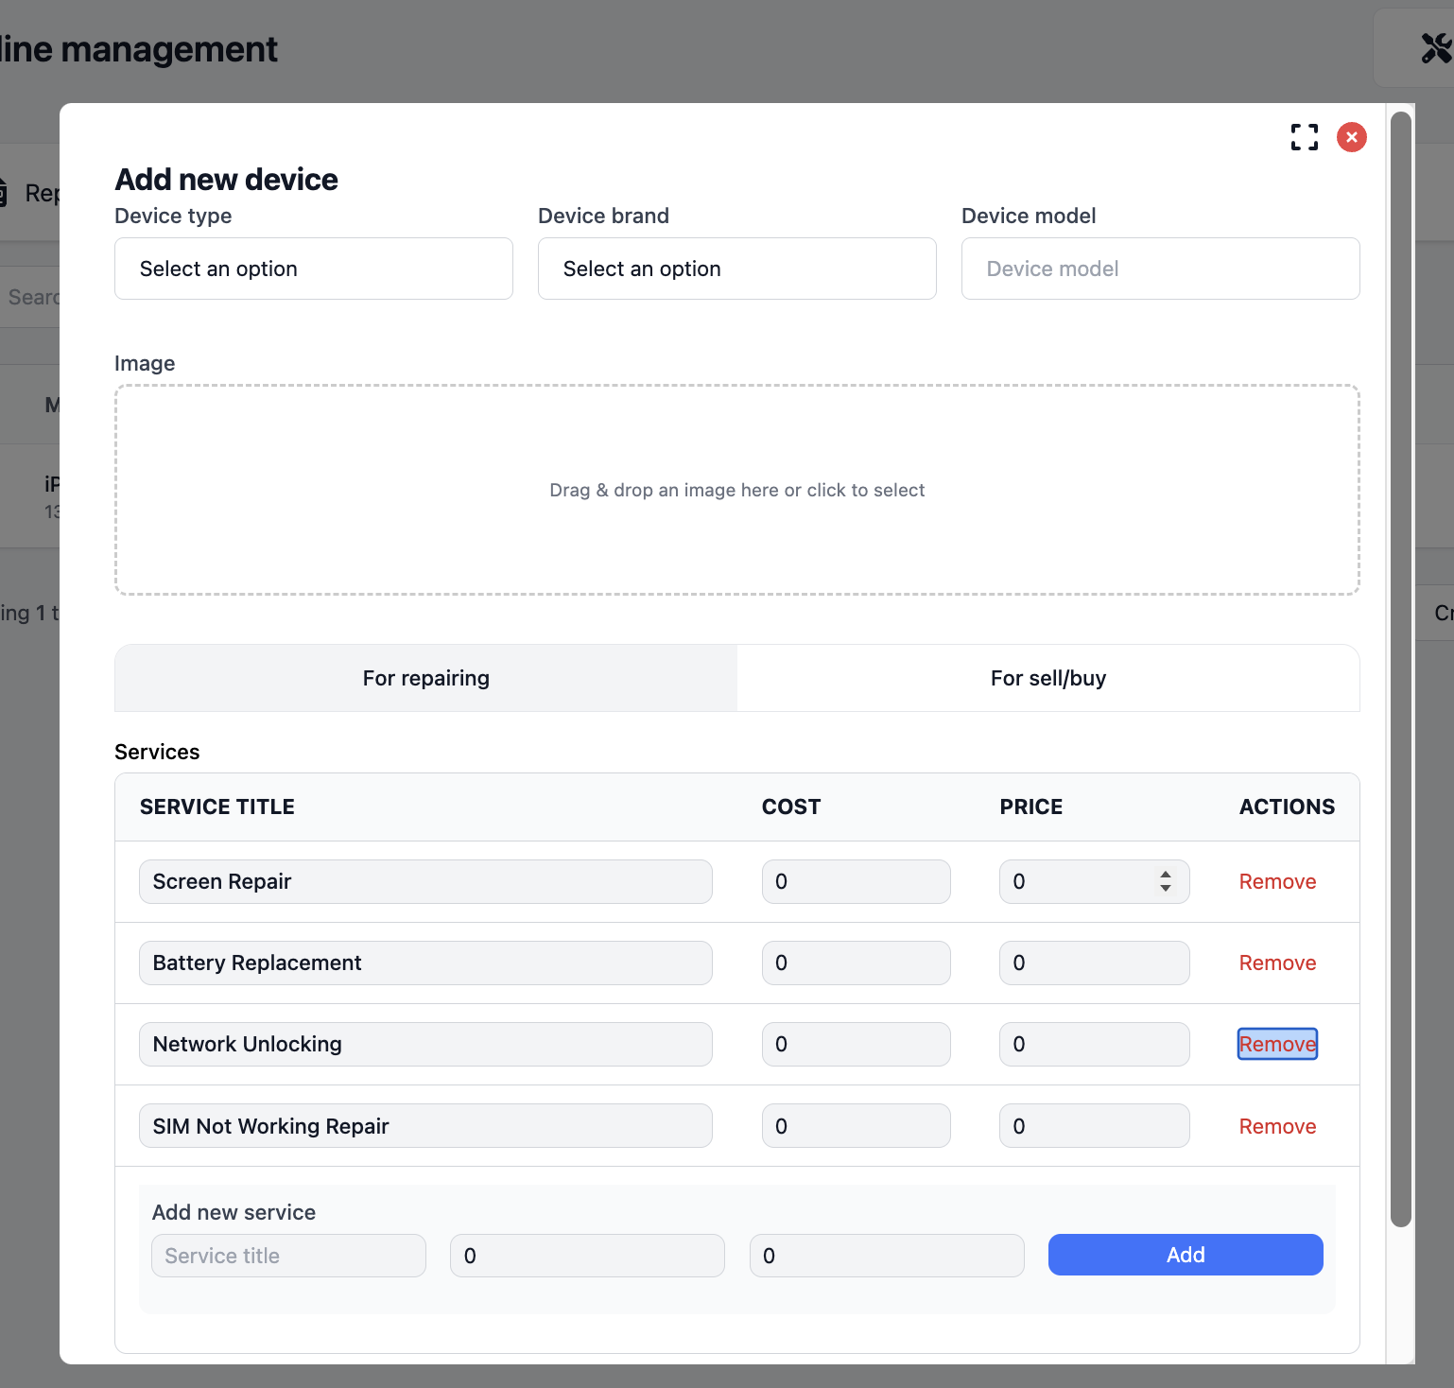Click the Screen Repair cost field
Screen dimensions: 1454x1388
tap(856, 881)
